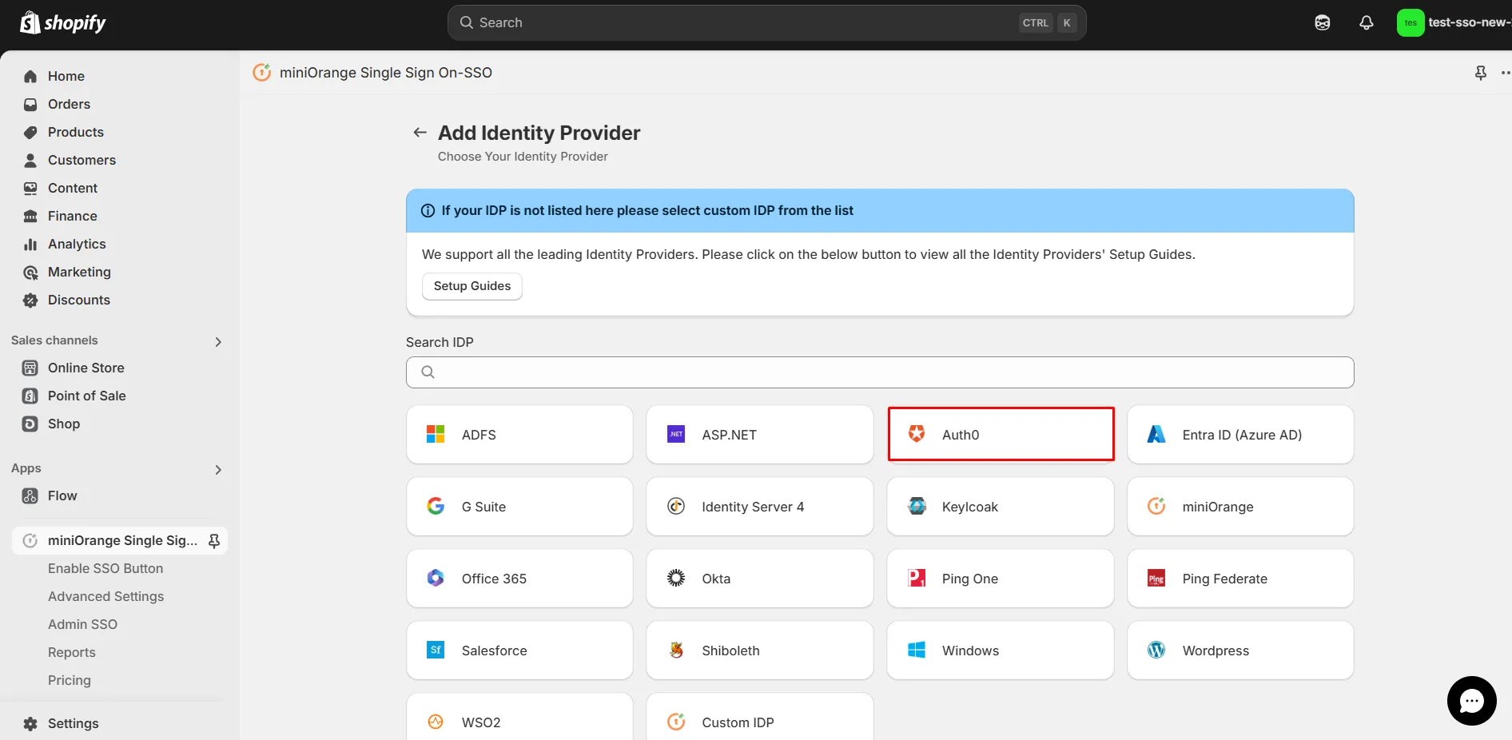This screenshot has height=740, width=1512.
Task: Select the Shiboleth provider
Action: [760, 650]
